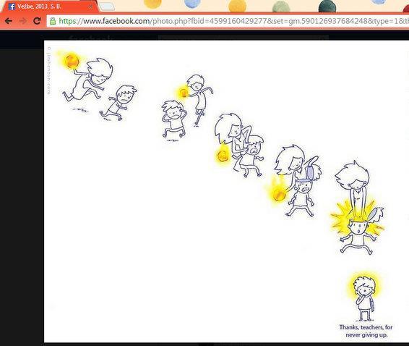Click the glowing orange ball the first teacher holds

[72, 61]
